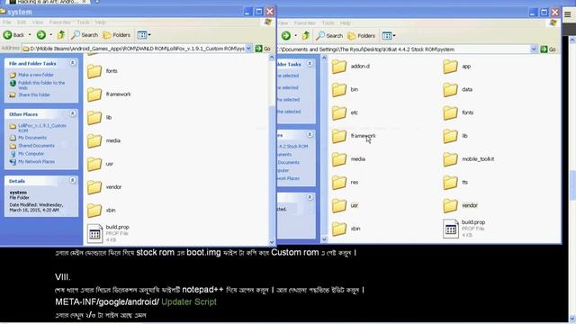Image resolution: width=576 pixels, height=324 pixels.
Task: Click lib folder in right window
Action: click(455, 136)
